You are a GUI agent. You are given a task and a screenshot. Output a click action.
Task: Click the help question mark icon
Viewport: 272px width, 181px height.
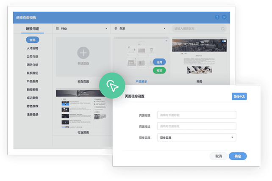pos(217,17)
